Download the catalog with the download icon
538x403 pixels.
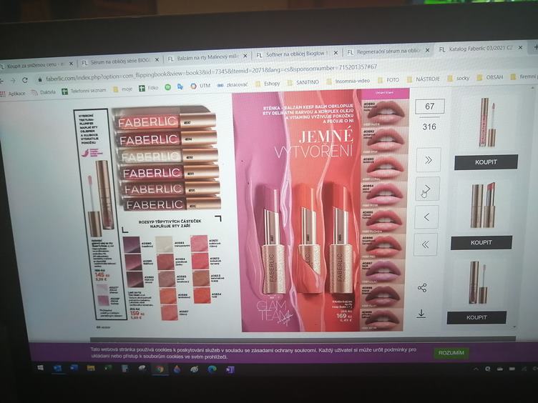point(421,314)
